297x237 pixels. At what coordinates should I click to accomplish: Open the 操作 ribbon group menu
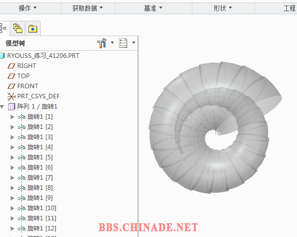(27, 8)
